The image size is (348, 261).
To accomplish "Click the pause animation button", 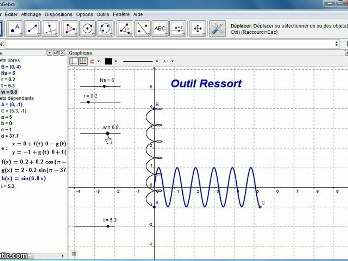I will click(74, 254).
